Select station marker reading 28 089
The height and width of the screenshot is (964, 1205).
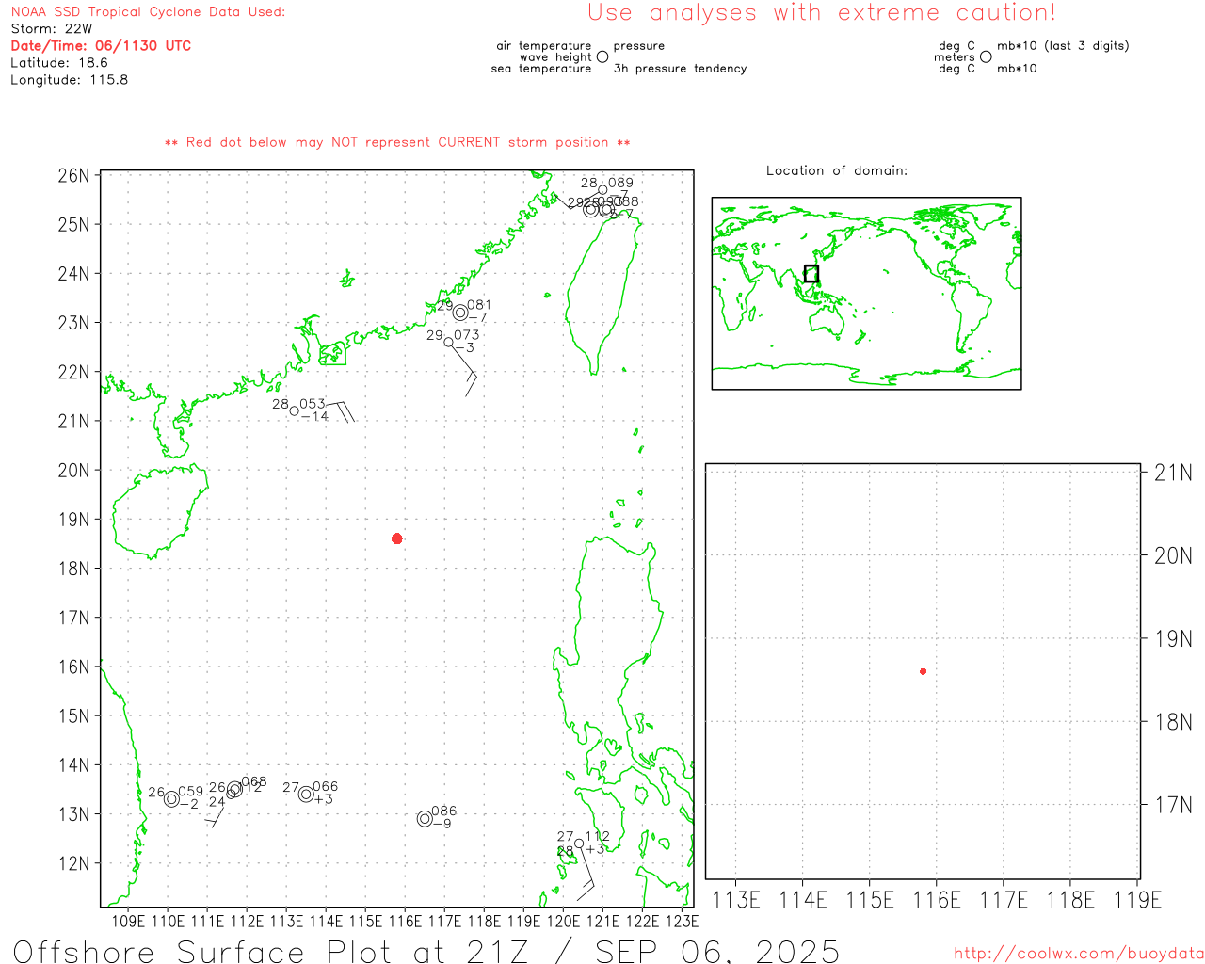603,189
